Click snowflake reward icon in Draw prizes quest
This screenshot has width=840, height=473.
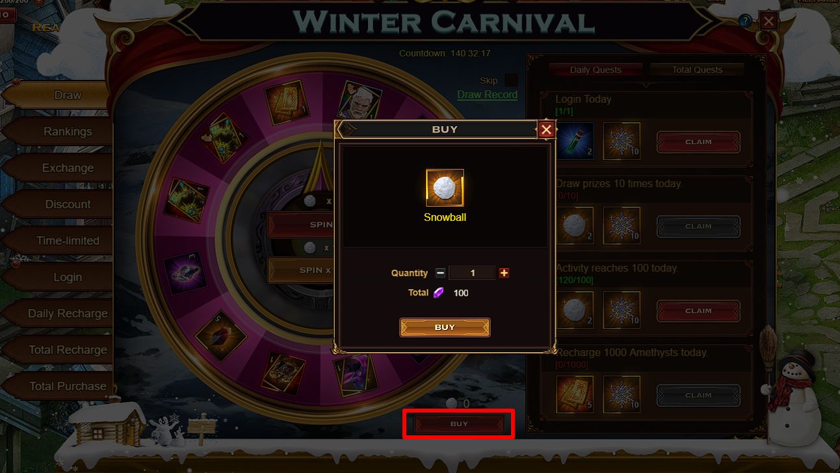click(x=622, y=225)
